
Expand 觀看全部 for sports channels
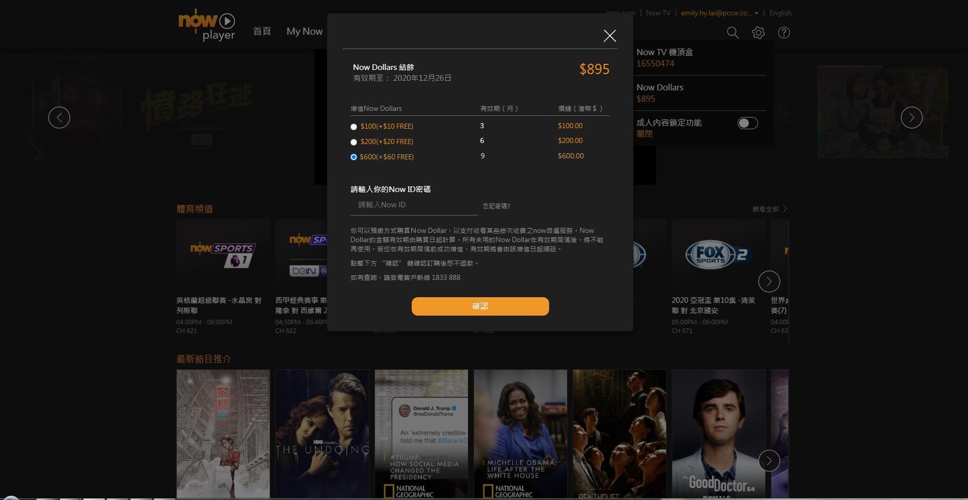pyautogui.click(x=769, y=209)
